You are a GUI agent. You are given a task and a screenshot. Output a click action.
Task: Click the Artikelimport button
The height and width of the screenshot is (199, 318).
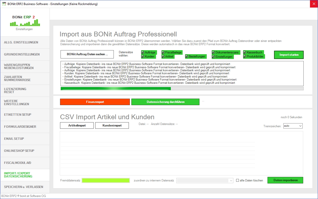(77, 125)
